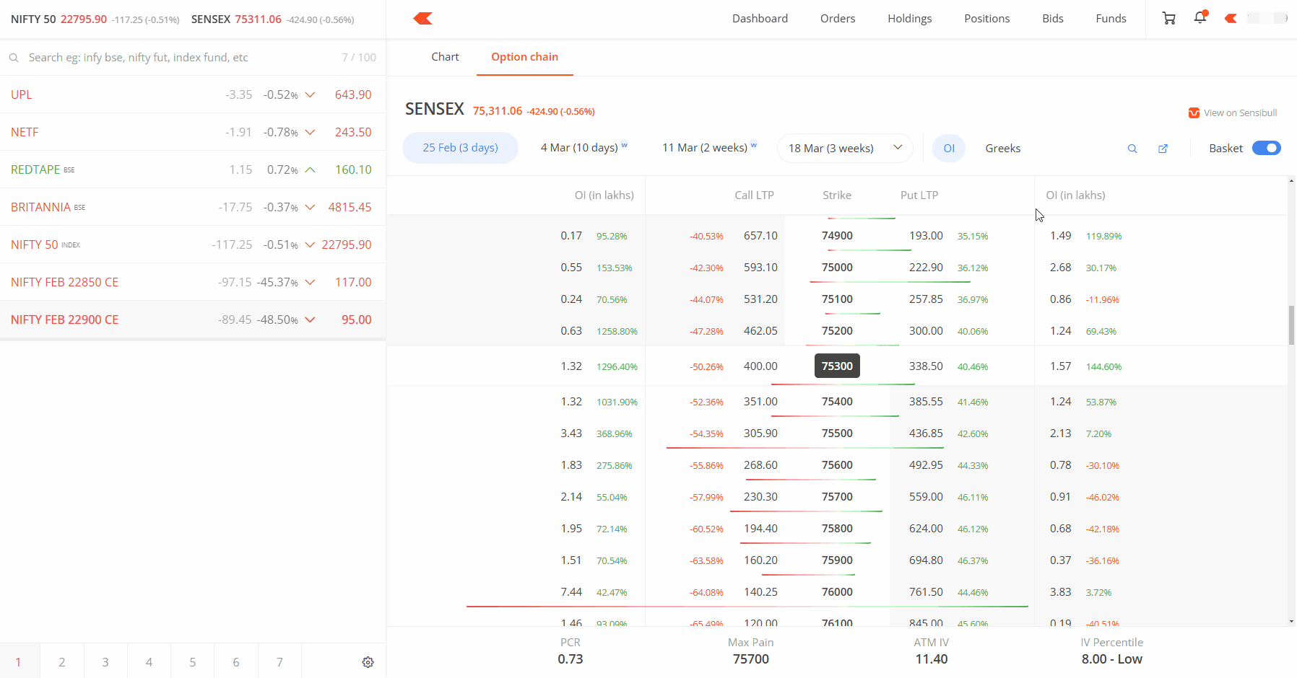Open the shopping cart icon
Screen dimensions: 1297x678
point(1168,18)
